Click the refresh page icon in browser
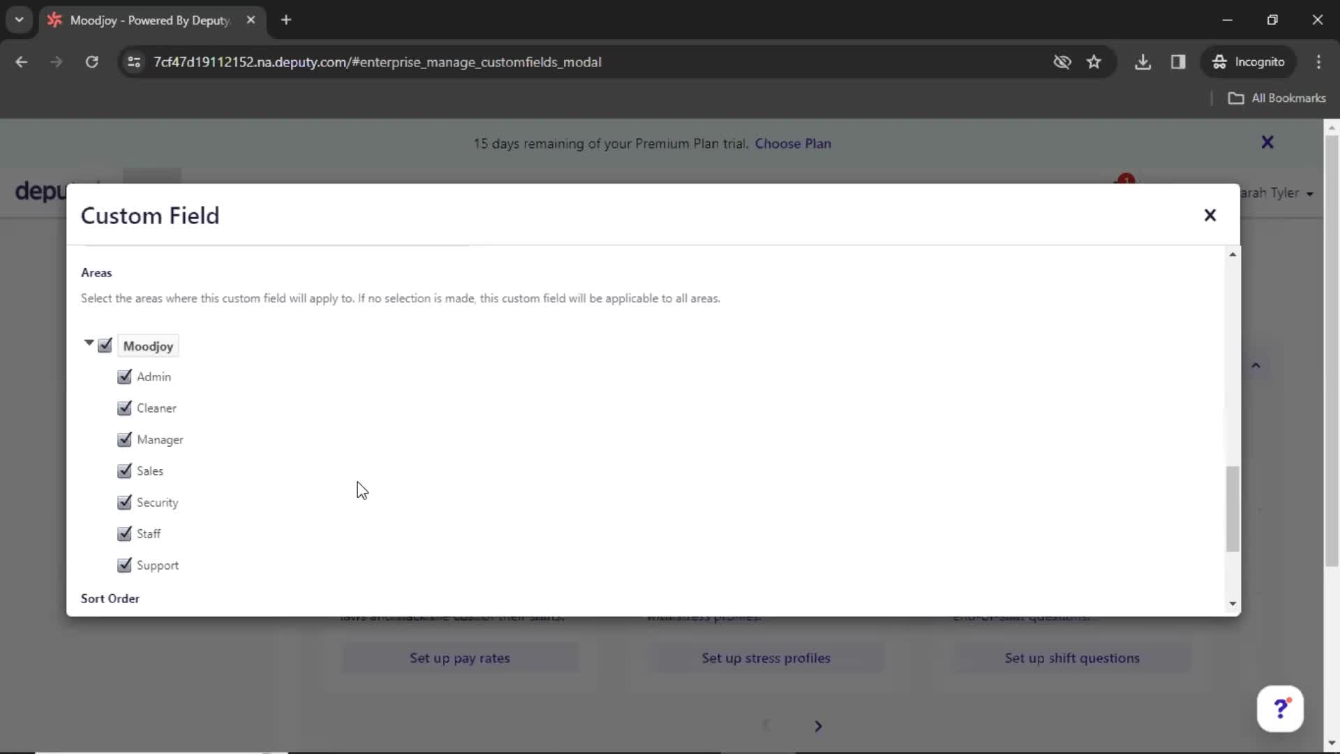This screenshot has width=1340, height=754. click(x=91, y=61)
